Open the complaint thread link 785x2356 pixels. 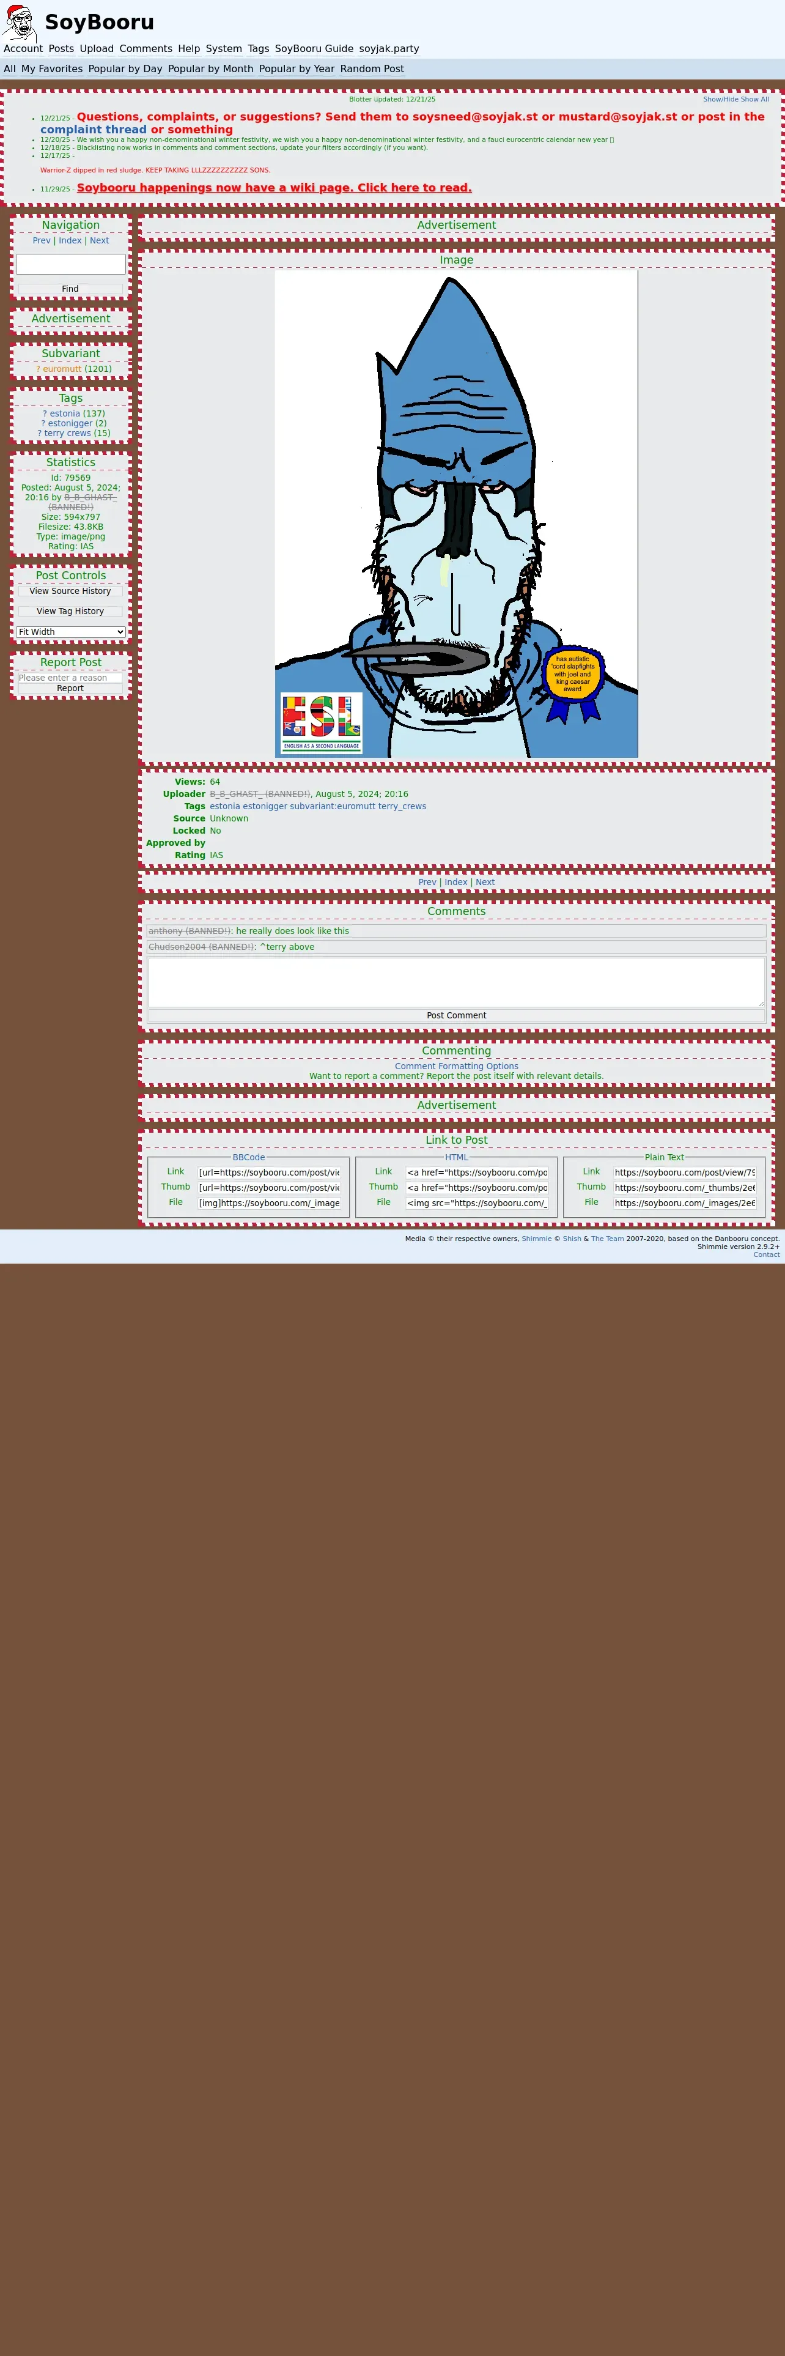pyautogui.click(x=93, y=130)
